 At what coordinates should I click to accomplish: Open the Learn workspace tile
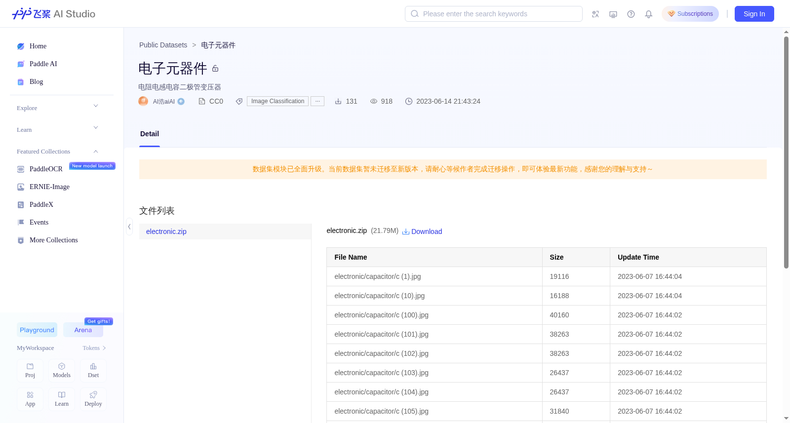click(x=62, y=399)
